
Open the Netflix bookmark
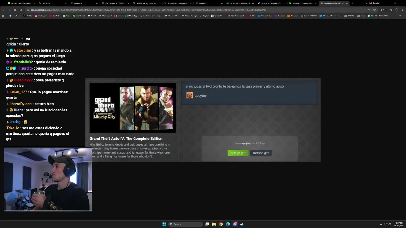(x=251, y=16)
